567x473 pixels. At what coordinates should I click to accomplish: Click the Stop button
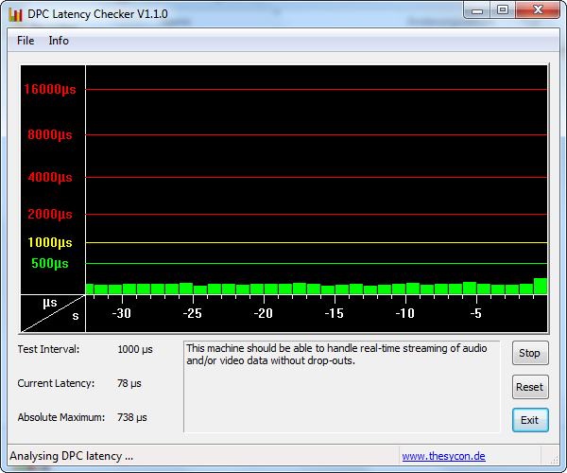pos(530,353)
